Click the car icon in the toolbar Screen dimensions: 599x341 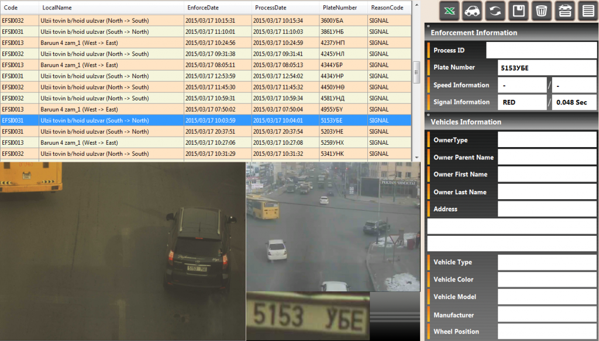click(471, 11)
